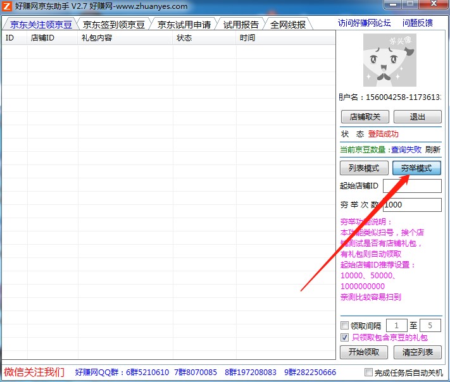Click the 清空列表 button
Image resolution: width=450 pixels, height=382 pixels.
click(417, 352)
